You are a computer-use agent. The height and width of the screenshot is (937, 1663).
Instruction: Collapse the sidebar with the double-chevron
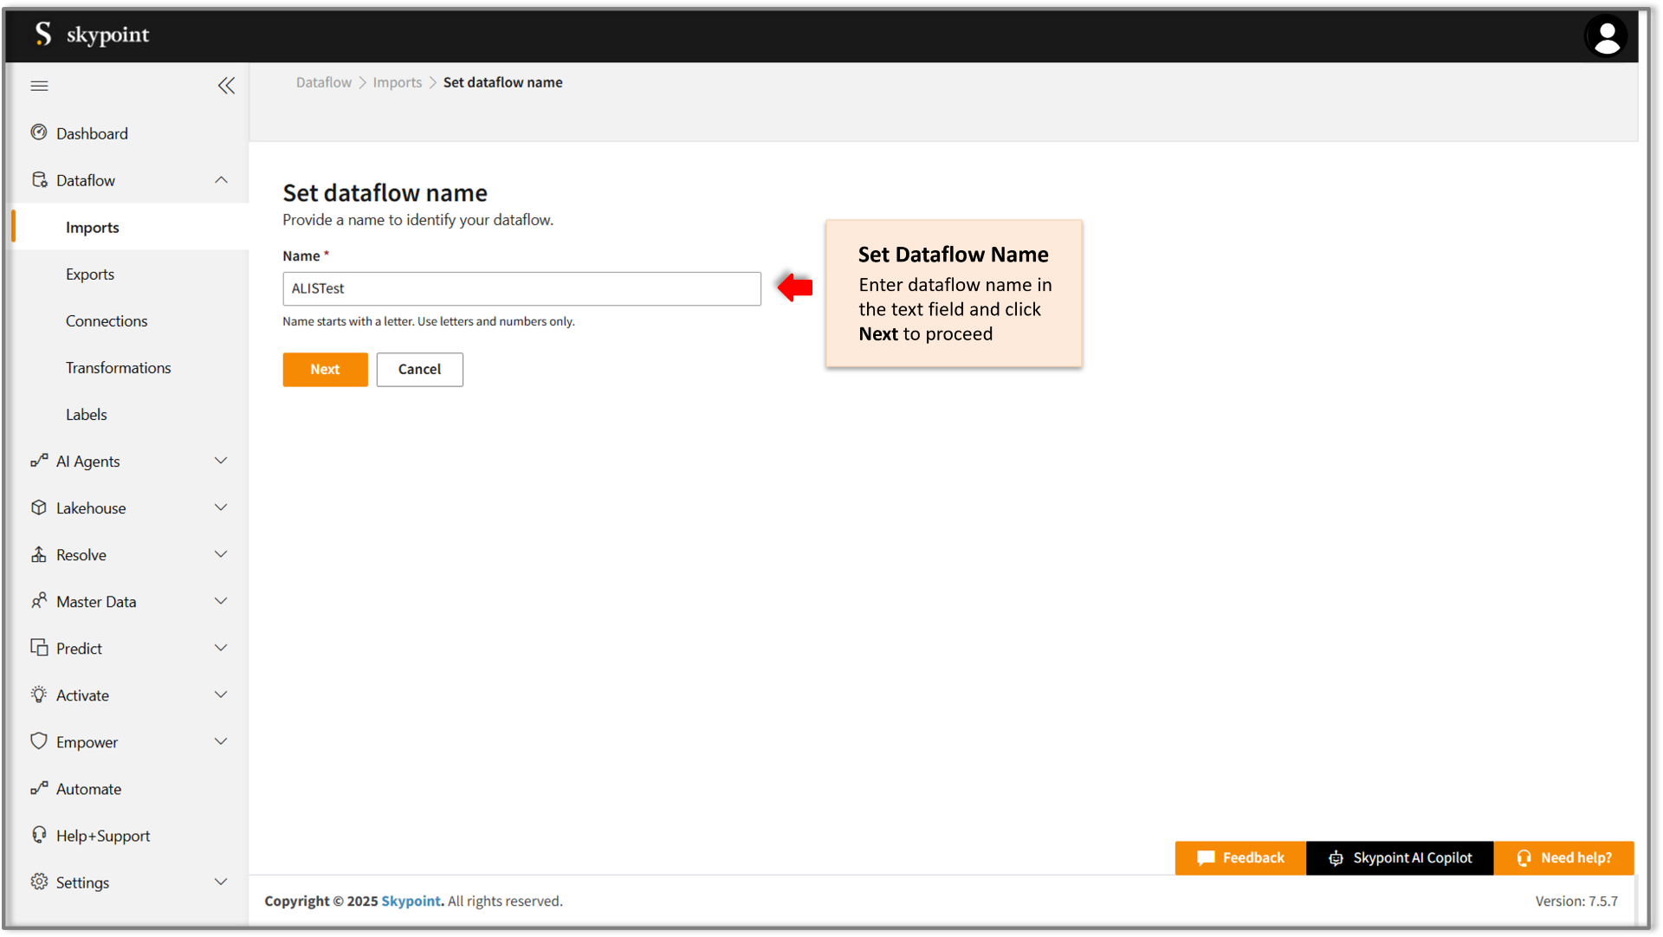(227, 85)
